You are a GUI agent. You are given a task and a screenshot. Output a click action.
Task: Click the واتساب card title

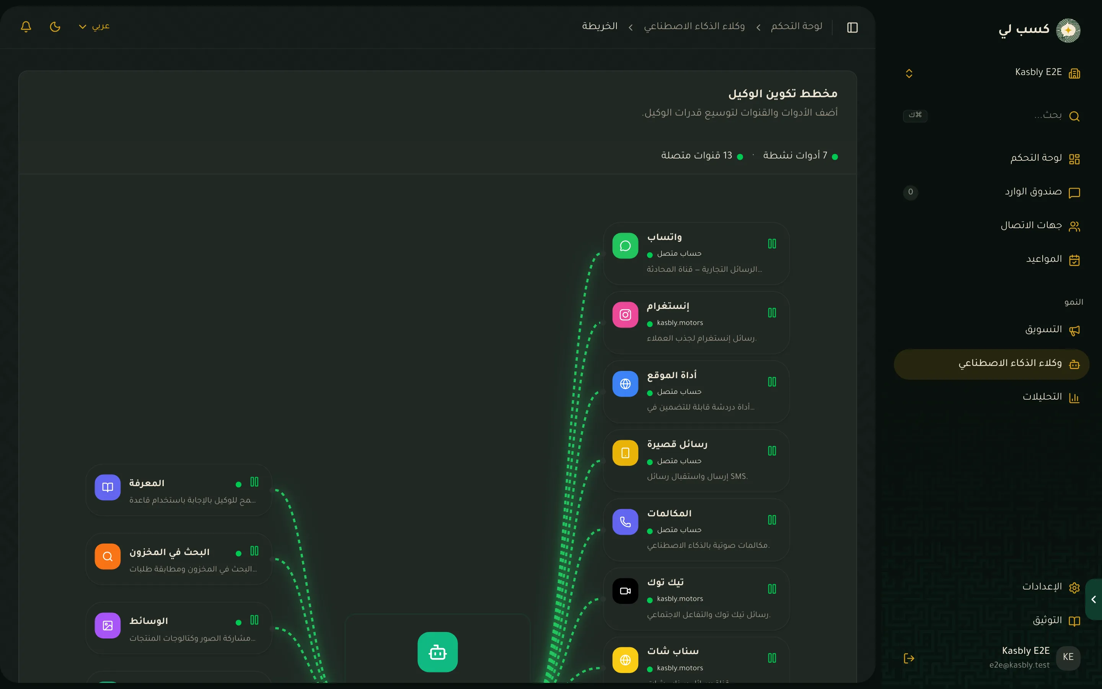(664, 237)
